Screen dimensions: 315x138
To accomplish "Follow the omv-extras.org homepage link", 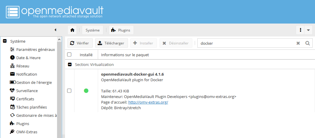I will pyautogui.click(x=148, y=102).
